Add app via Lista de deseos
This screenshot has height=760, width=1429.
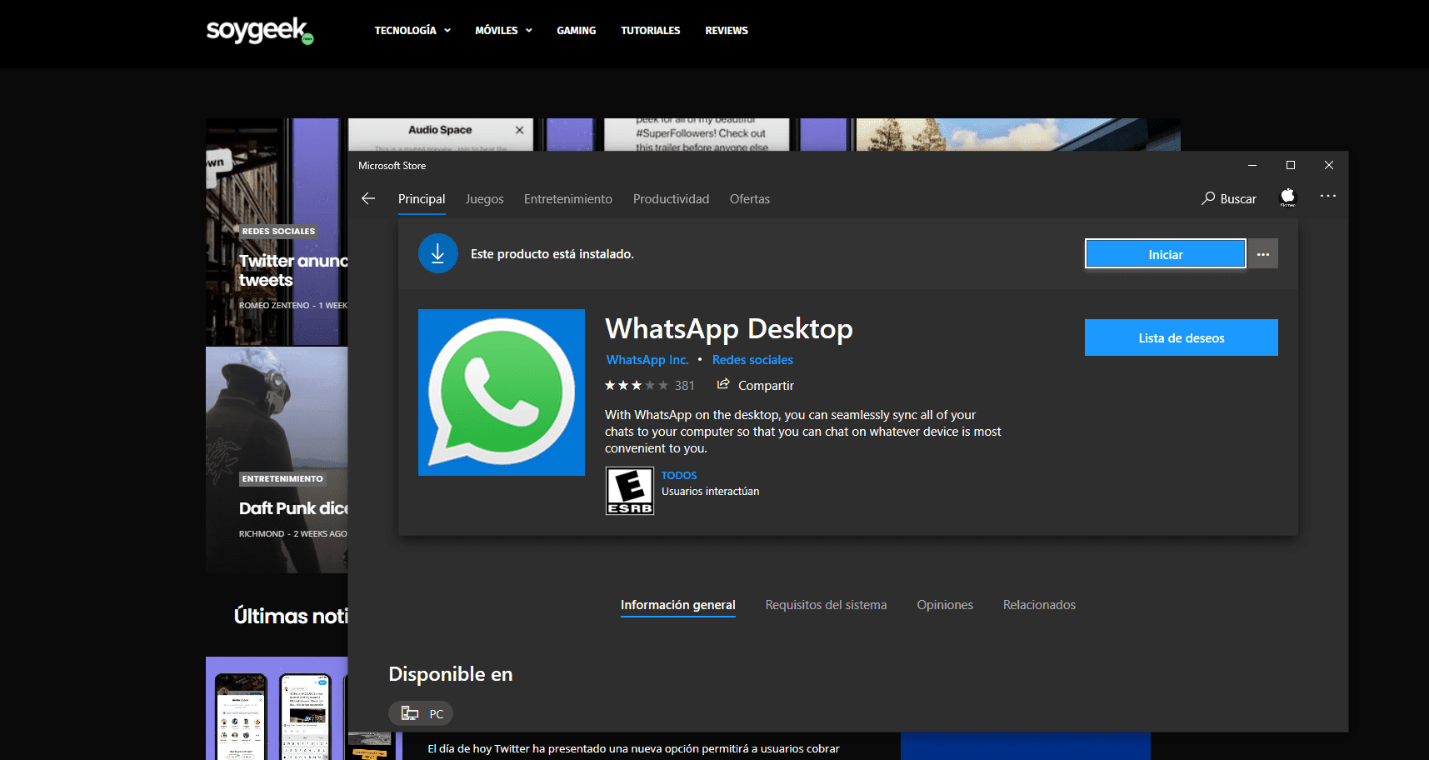pyautogui.click(x=1181, y=337)
